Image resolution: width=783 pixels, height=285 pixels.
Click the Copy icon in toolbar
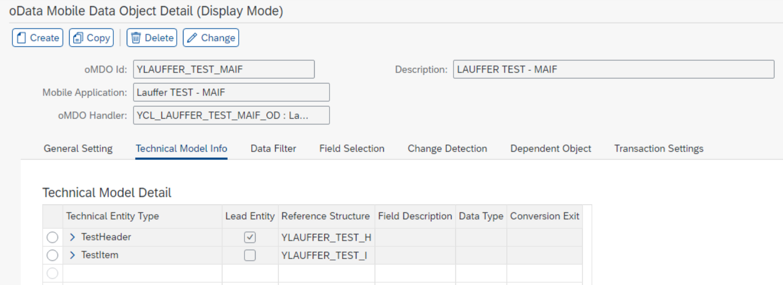point(78,38)
